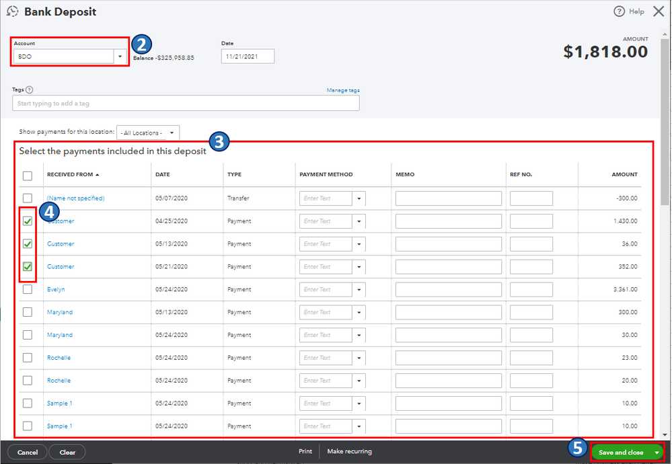Check the Maryland 30.00 payment
The image size is (672, 464).
click(28, 335)
